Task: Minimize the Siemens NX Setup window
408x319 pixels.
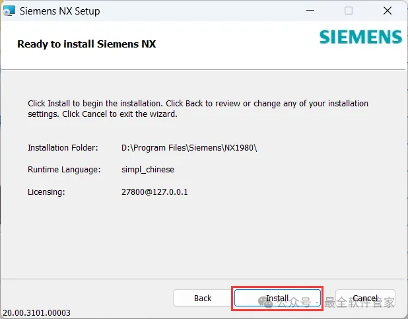Action: coord(310,11)
